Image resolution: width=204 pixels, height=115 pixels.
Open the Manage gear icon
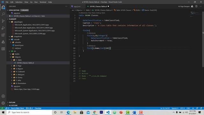click(x=3, y=103)
